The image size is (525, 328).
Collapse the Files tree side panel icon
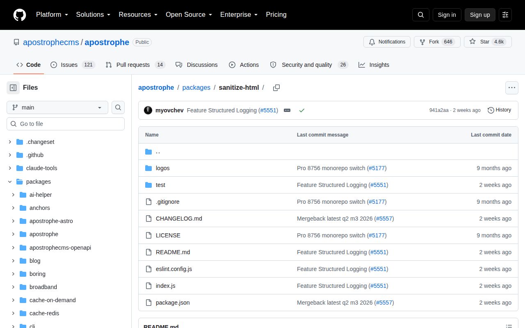pos(13,88)
